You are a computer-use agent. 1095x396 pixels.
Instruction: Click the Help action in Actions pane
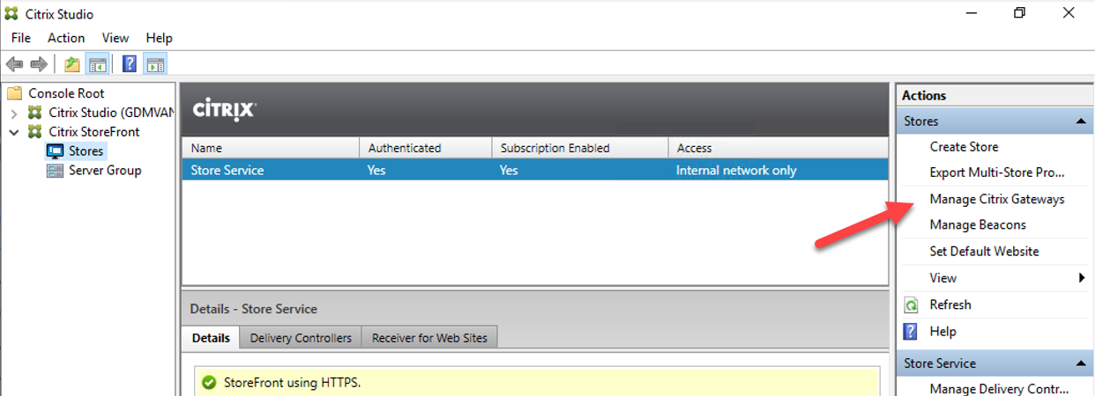(942, 332)
